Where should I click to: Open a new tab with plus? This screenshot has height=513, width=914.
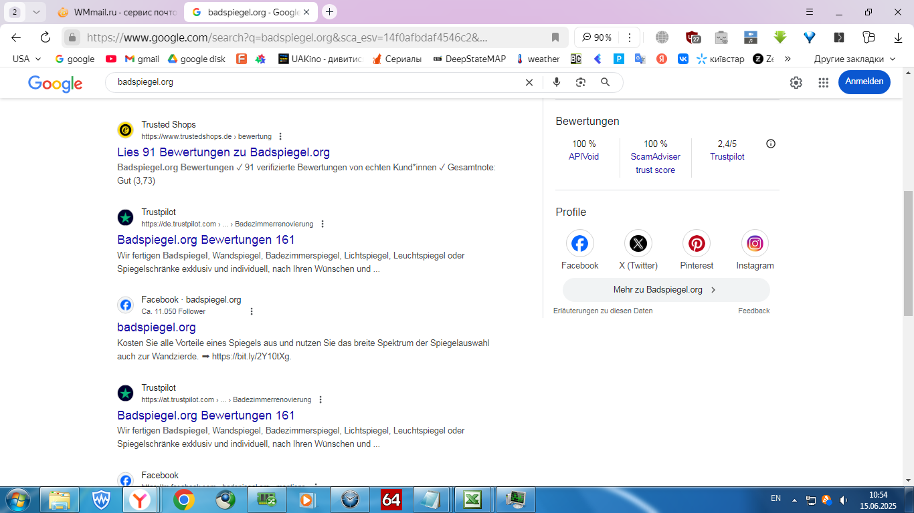[x=329, y=12]
